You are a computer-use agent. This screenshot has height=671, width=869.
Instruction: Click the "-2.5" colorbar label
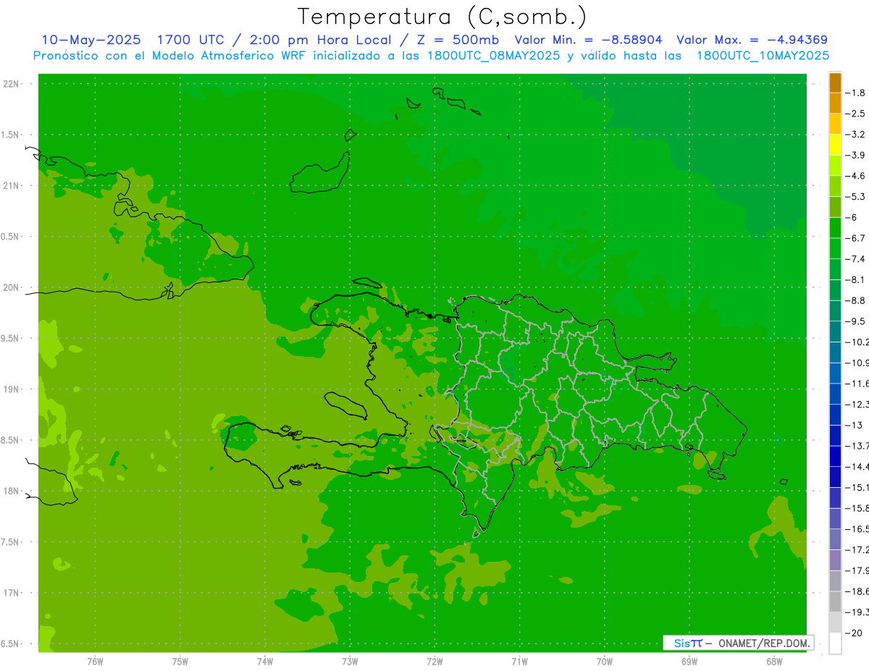tap(855, 114)
